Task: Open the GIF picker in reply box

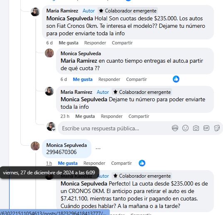Action: coord(206,128)
